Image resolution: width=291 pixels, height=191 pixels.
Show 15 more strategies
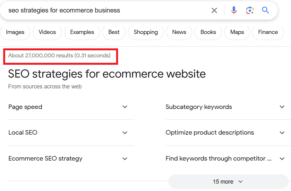[x=228, y=182]
